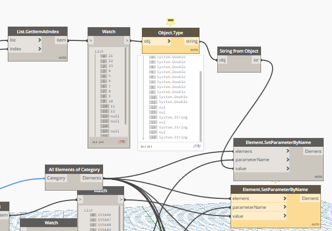Image resolution: width=332 pixels, height=231 pixels.
Task: Toggle AUTO lacing on upper Element.SetParameterByName
Action: [x=318, y=177]
